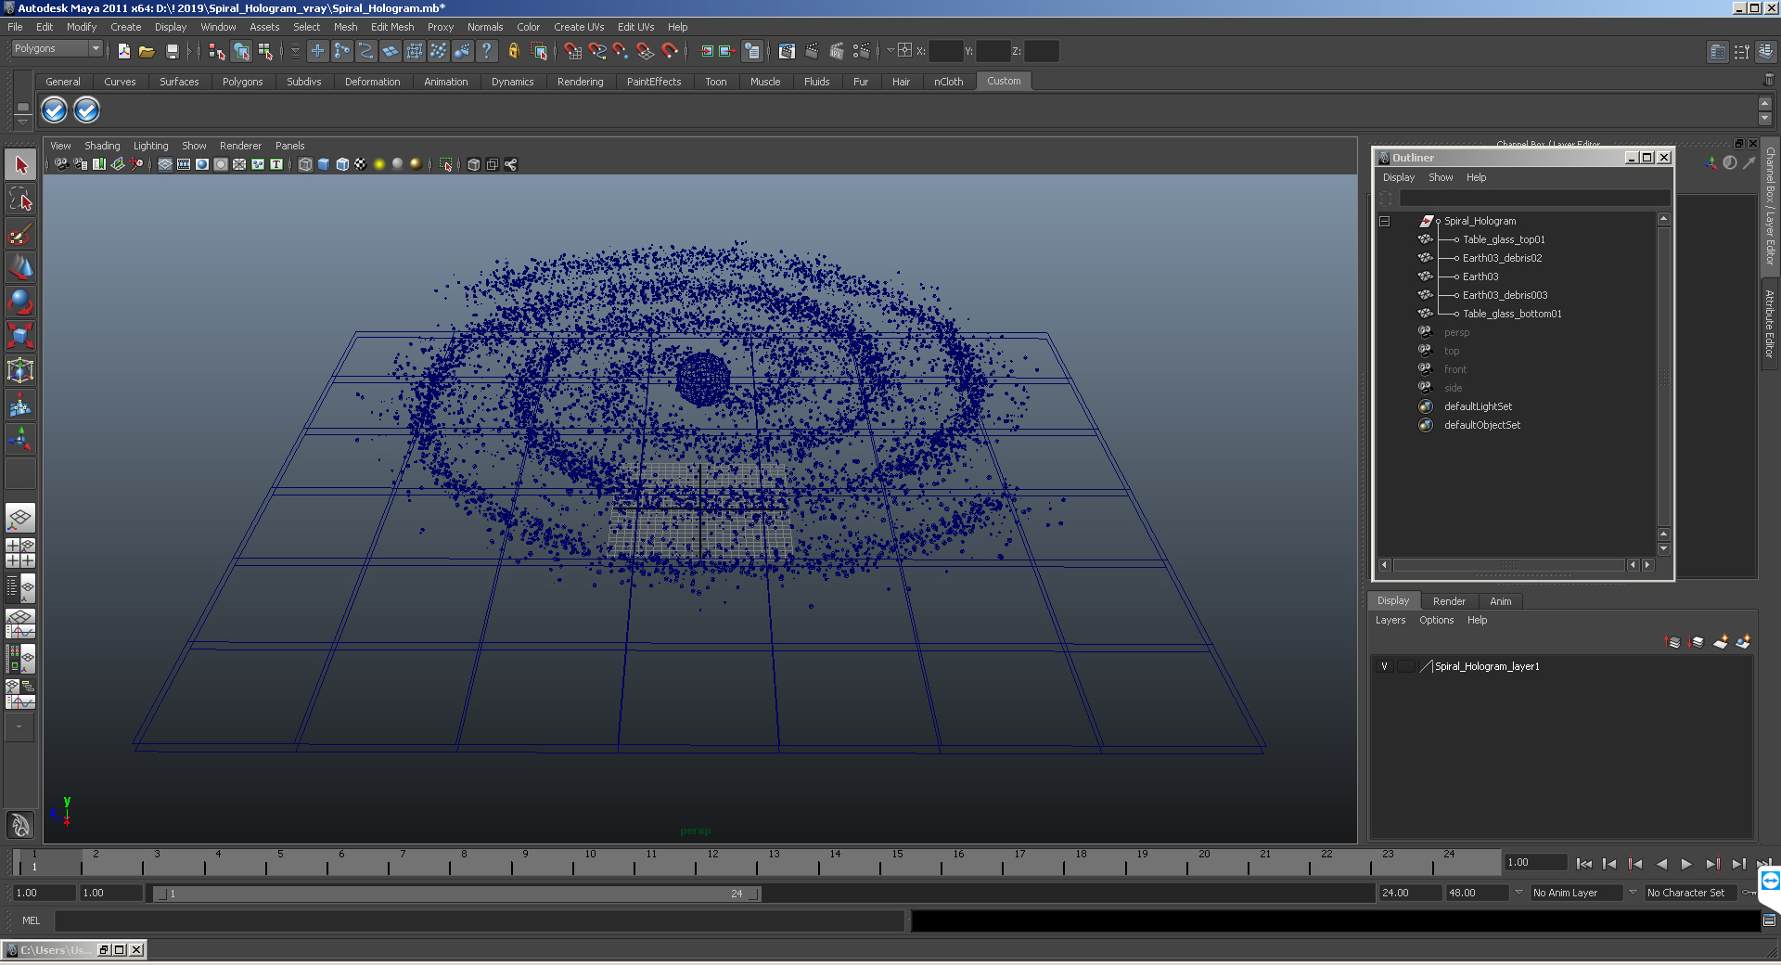Screen dimensions: 1781x965
Task: Open the Panels viewport menu
Action: [x=289, y=146]
